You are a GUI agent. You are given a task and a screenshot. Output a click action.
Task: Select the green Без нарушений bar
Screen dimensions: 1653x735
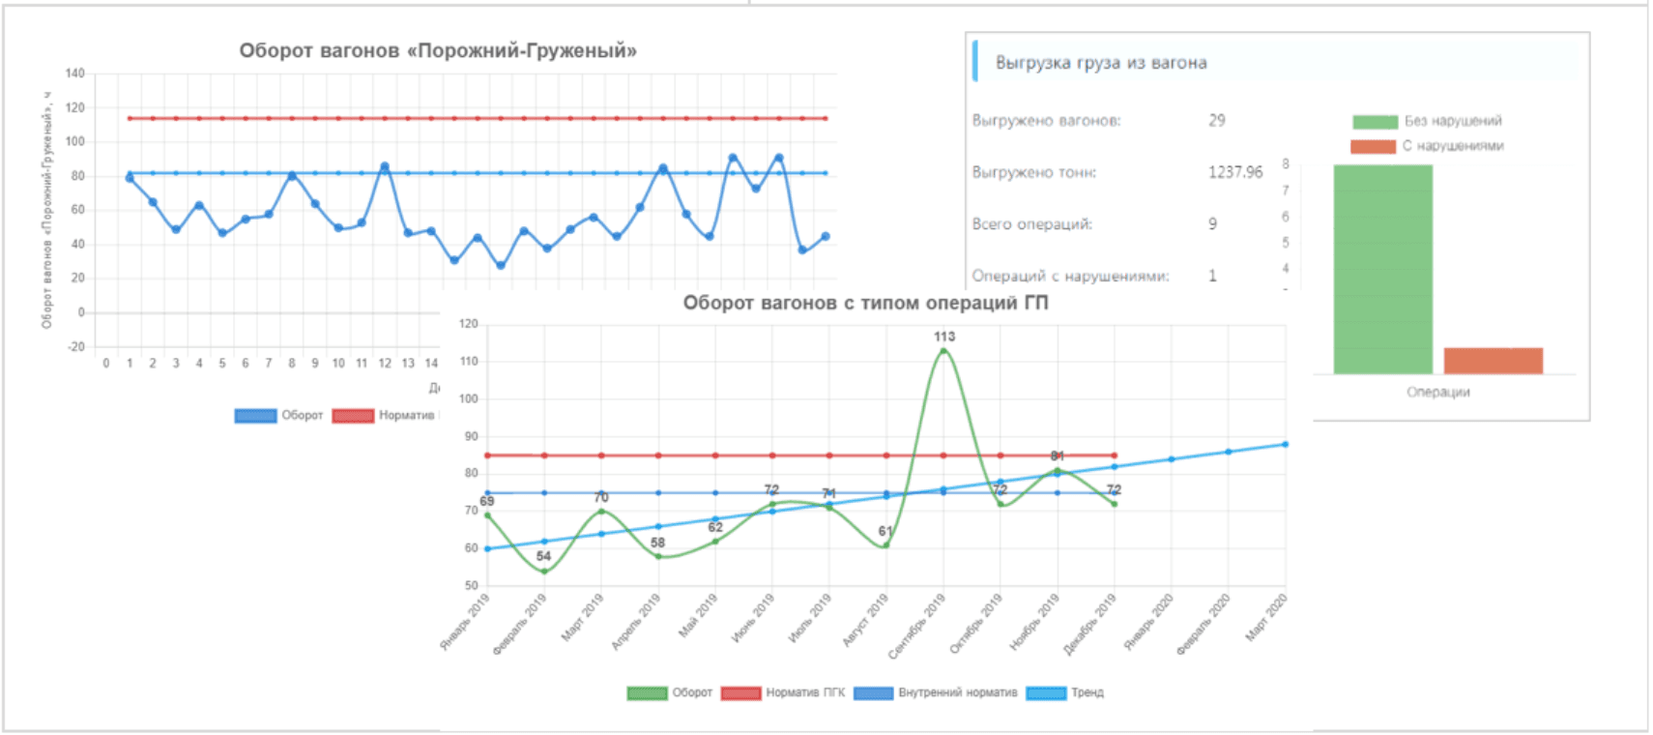(1382, 269)
